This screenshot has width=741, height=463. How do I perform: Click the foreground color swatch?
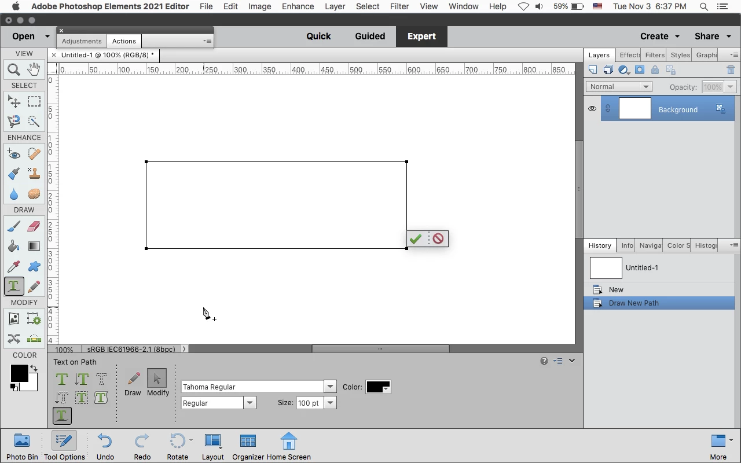(19, 373)
